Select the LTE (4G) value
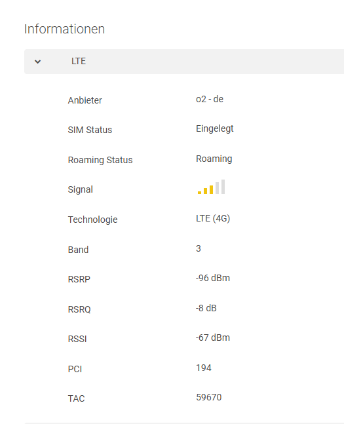Viewport: 344px width, 424px height. [x=213, y=218]
